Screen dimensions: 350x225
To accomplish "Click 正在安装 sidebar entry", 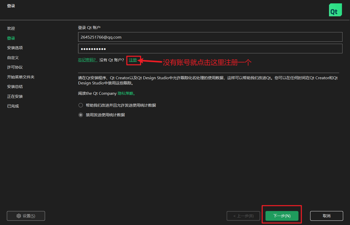I will 15,97.
